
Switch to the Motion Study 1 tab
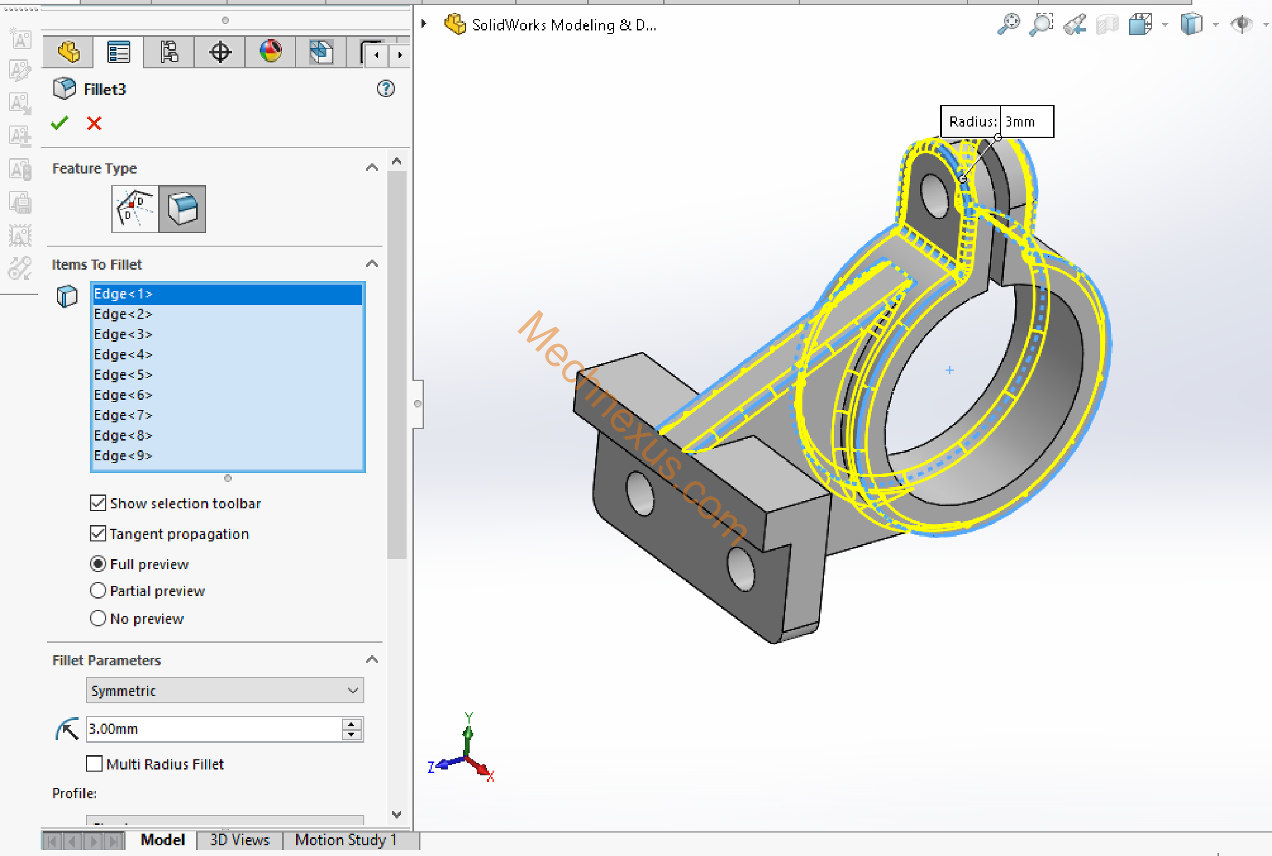(x=346, y=839)
